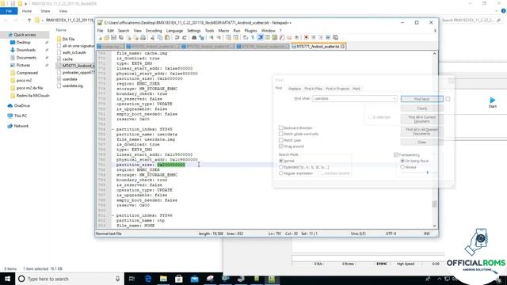Click the Print toolbar icon

tap(143, 37)
